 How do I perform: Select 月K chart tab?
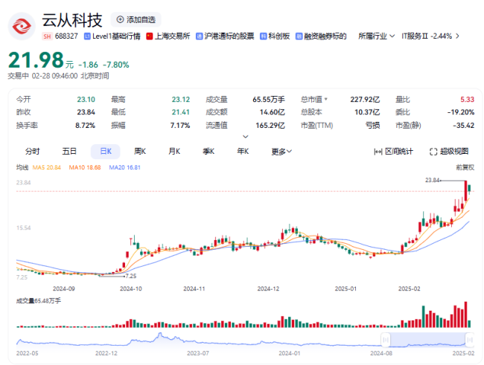(174, 152)
